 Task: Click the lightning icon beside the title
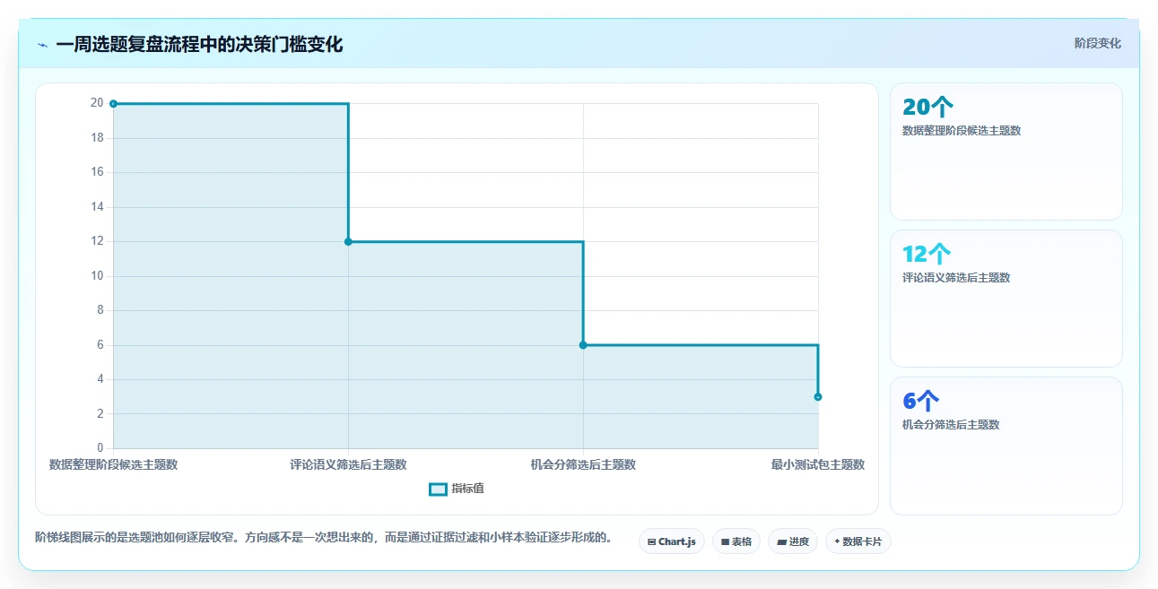pos(42,45)
